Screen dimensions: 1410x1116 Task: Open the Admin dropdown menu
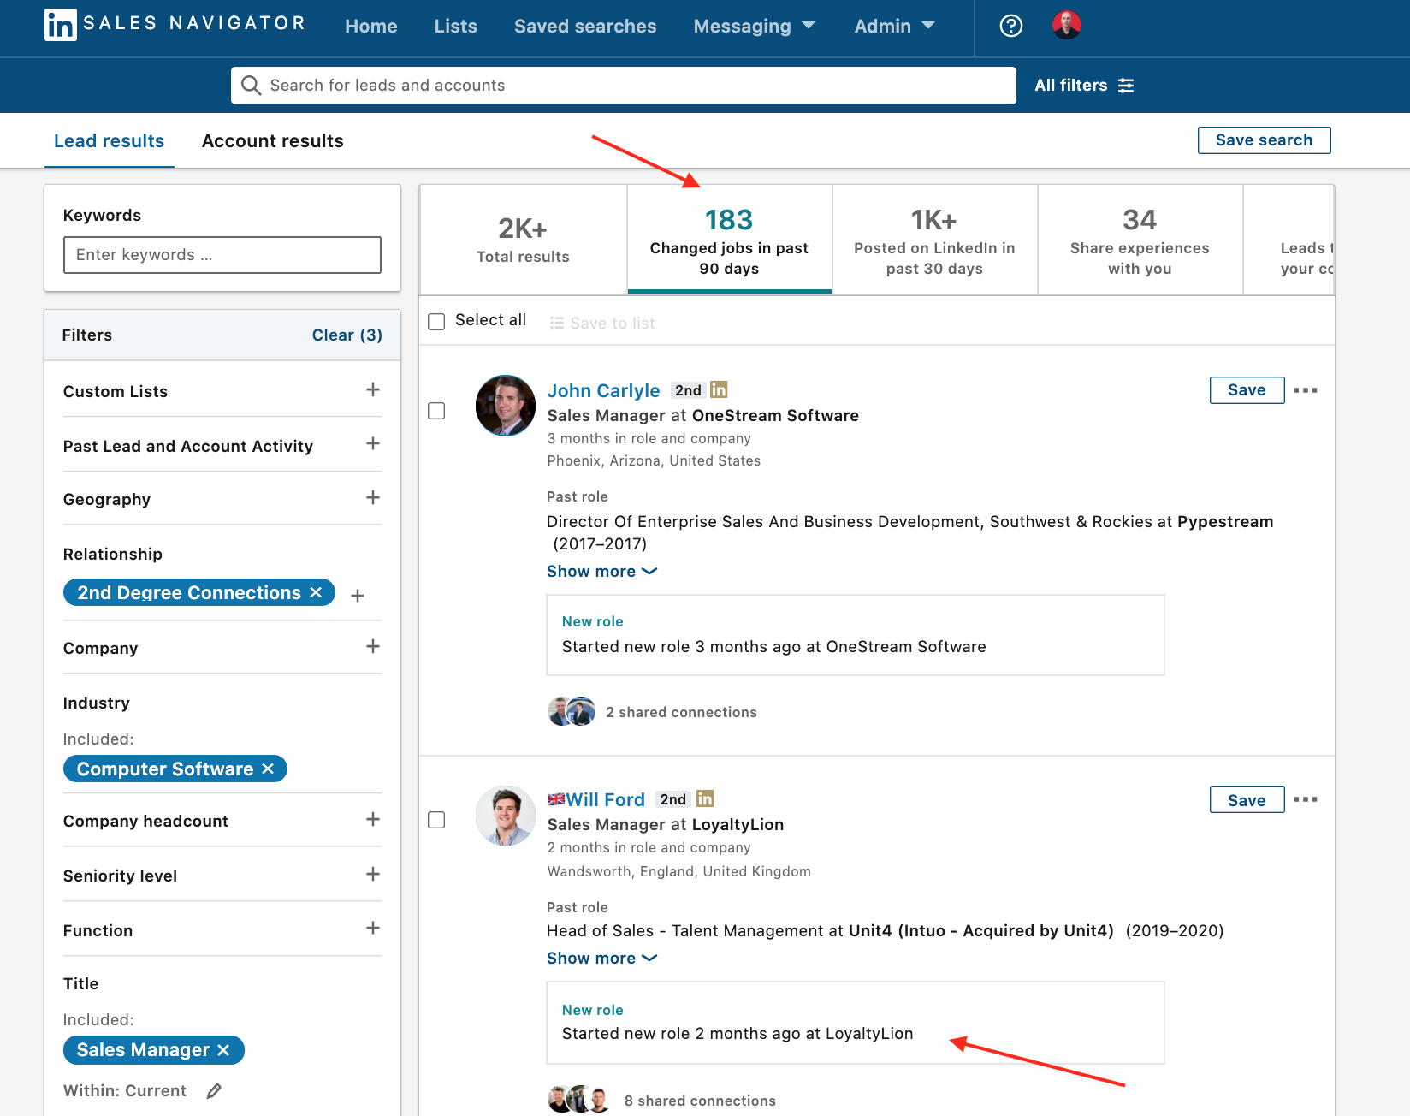(x=894, y=27)
